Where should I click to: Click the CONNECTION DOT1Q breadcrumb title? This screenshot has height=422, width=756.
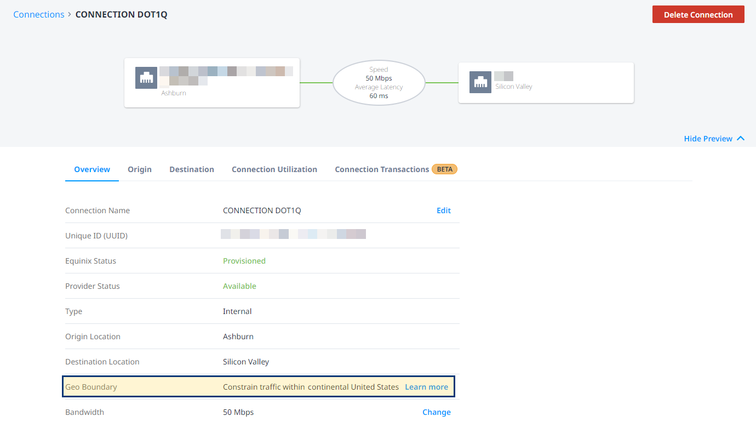pos(121,15)
